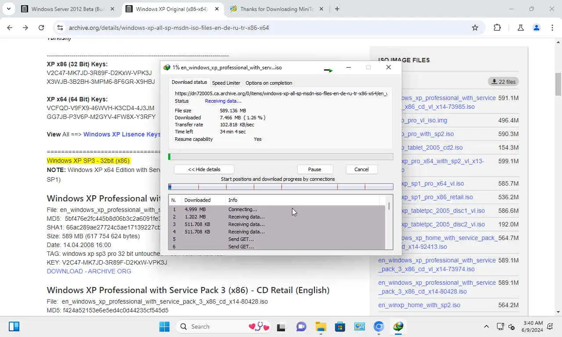The height and width of the screenshot is (337, 562).
Task: Open the Chrome Labs flask icon
Action: click(521, 28)
